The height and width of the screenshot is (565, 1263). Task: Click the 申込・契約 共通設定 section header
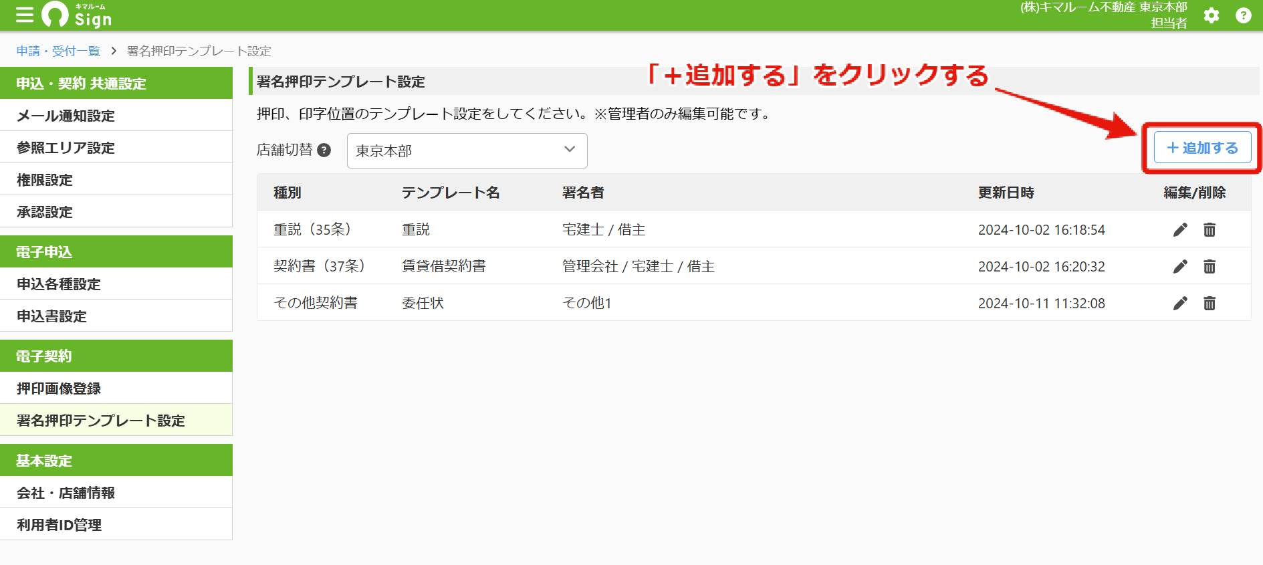click(x=116, y=83)
